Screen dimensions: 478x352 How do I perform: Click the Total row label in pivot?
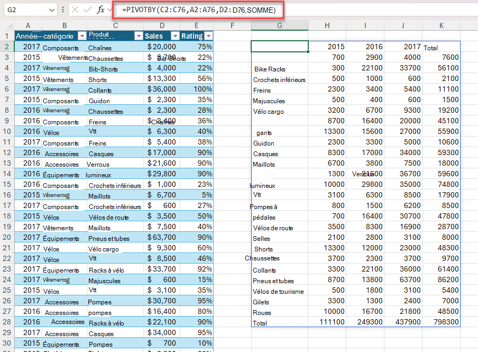click(280, 323)
